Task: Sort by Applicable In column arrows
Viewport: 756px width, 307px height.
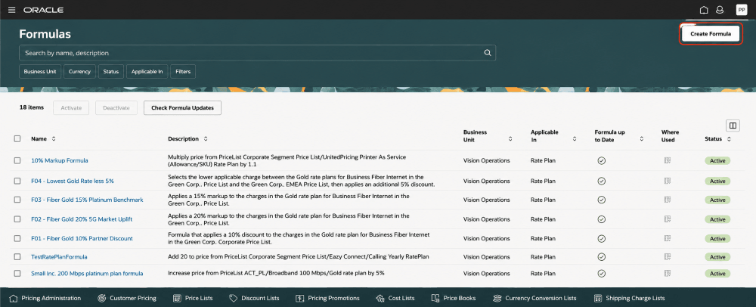Action: point(575,139)
